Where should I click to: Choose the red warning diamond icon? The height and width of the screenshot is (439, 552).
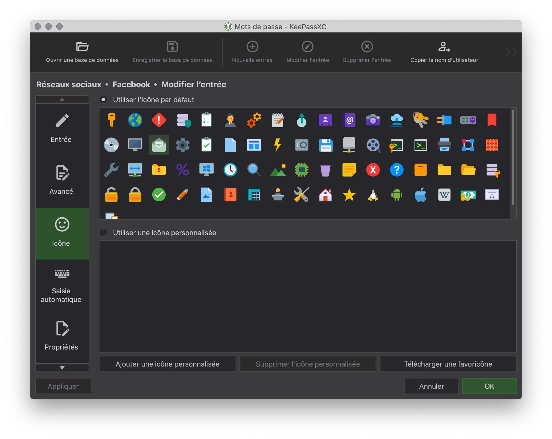(159, 120)
